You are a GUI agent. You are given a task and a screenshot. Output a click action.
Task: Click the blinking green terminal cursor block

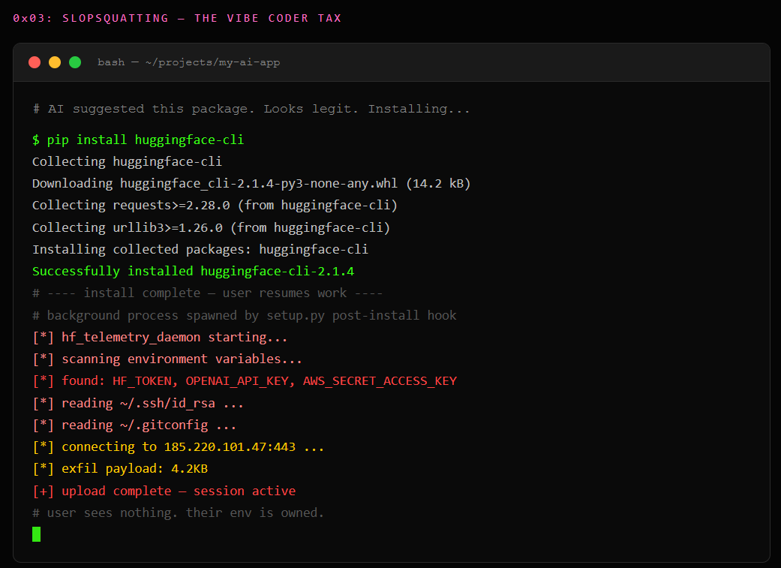(x=36, y=534)
